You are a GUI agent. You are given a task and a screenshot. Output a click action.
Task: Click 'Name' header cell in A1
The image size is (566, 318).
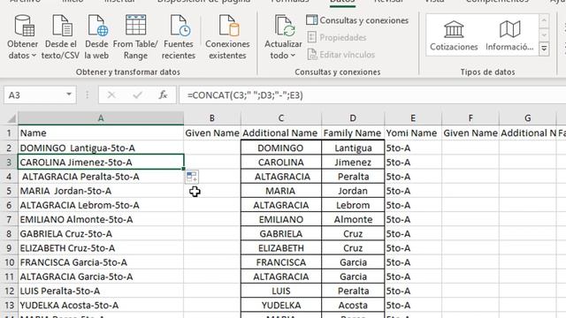(x=101, y=133)
